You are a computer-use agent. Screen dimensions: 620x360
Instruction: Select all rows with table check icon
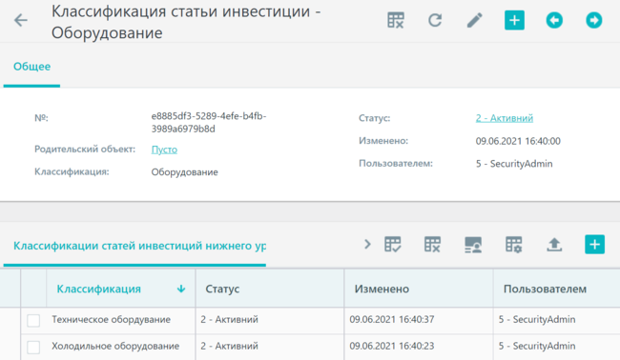pyautogui.click(x=393, y=245)
